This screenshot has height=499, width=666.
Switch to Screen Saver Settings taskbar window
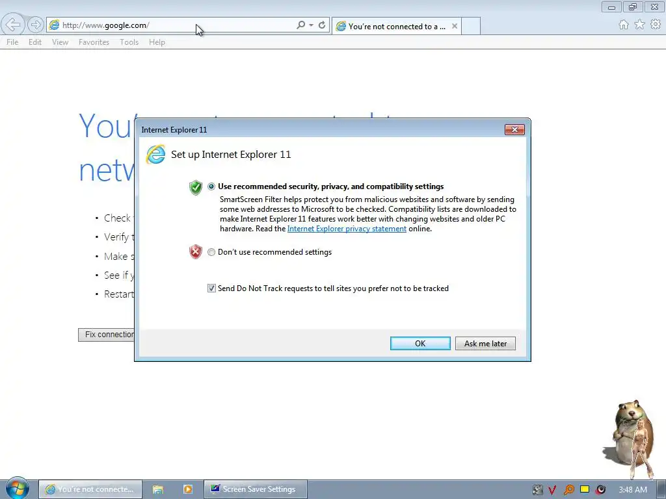pos(255,489)
